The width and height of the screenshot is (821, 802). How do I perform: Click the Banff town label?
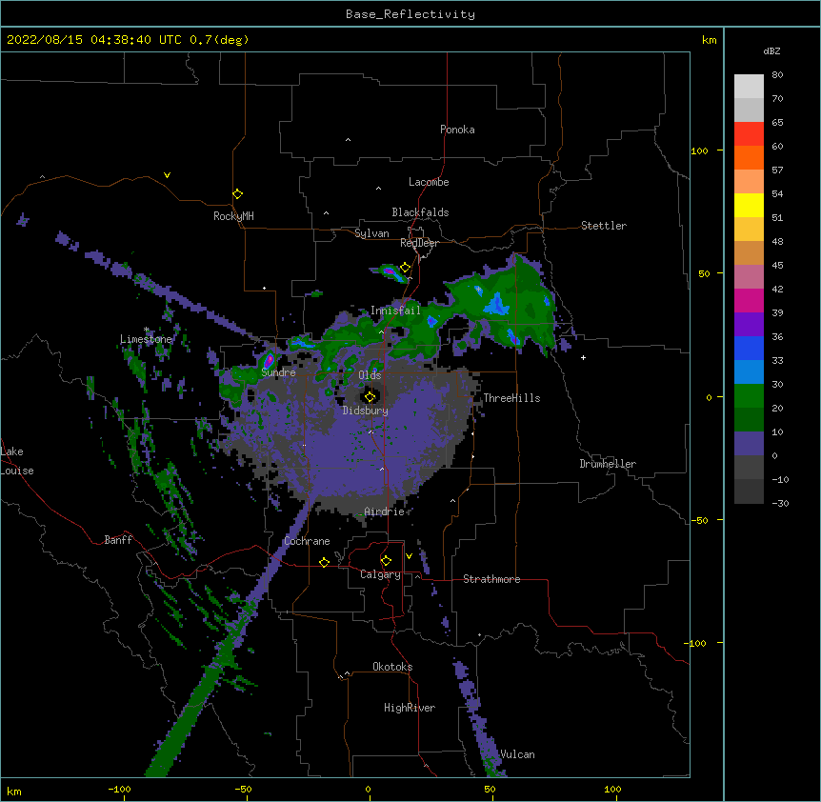click(x=118, y=540)
